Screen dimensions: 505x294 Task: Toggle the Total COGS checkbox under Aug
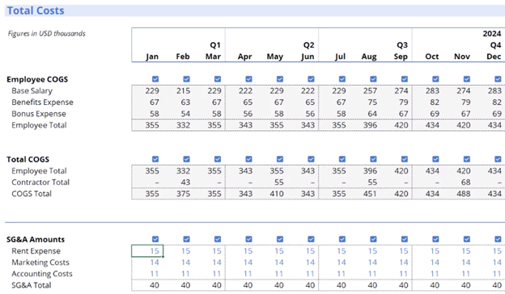pos(373,159)
